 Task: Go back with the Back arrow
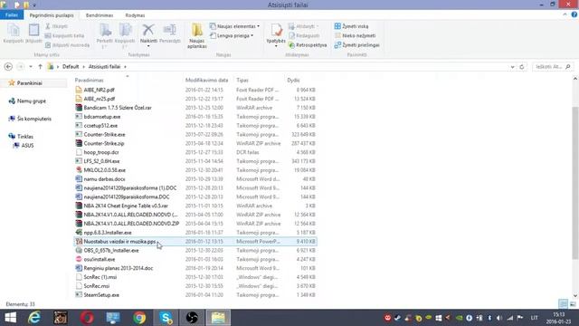tap(8, 66)
